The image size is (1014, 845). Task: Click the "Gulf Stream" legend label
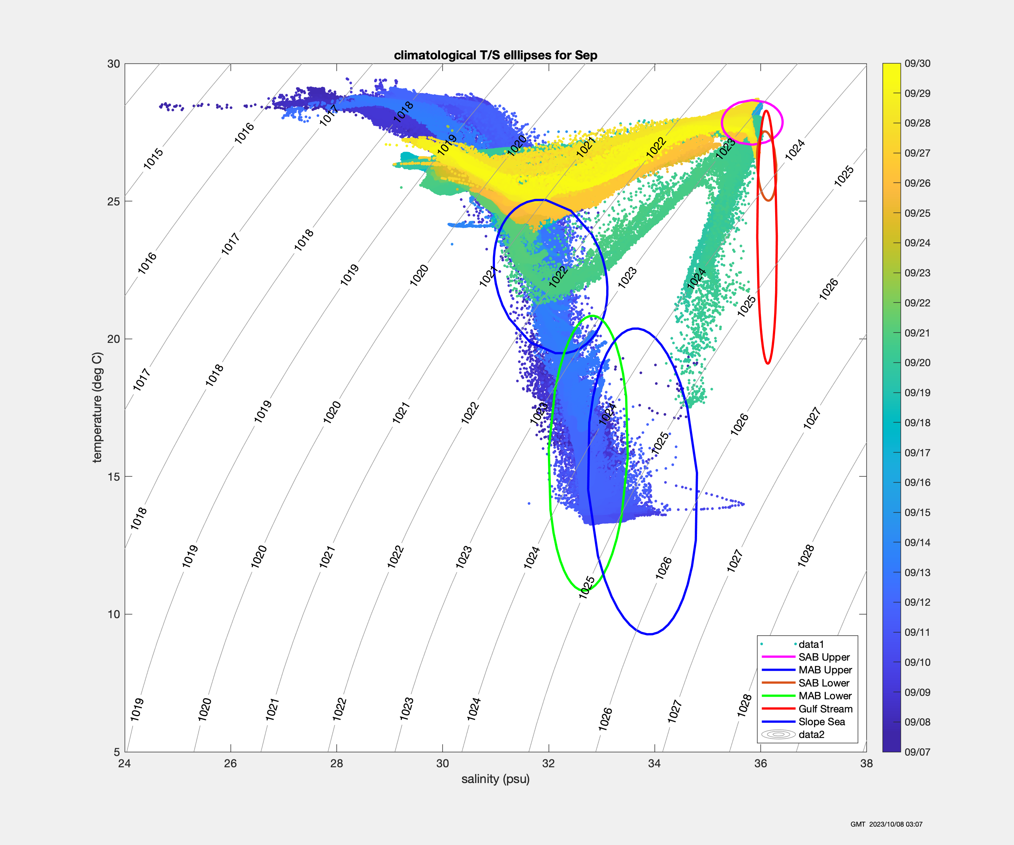(826, 709)
